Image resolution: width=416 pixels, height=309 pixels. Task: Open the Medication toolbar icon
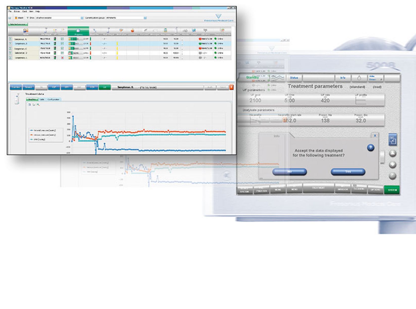click(x=122, y=30)
